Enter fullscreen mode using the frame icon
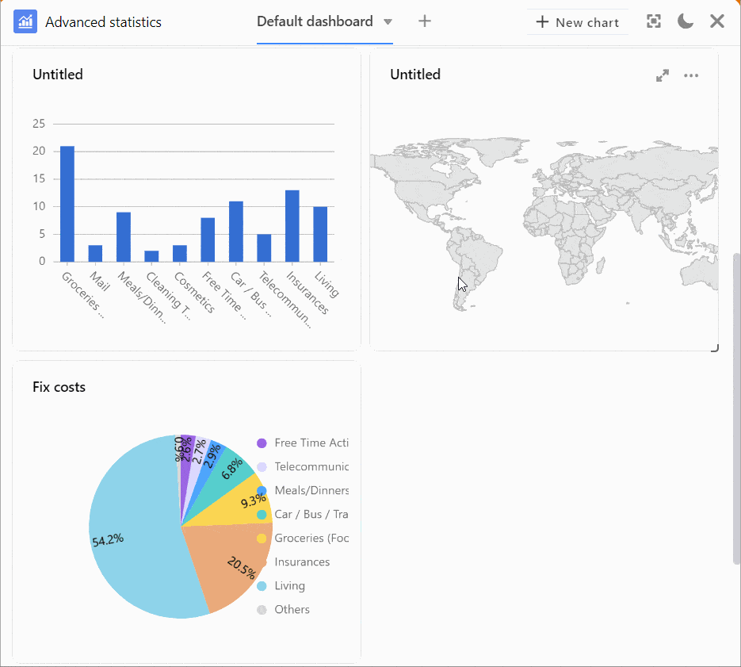The height and width of the screenshot is (667, 741). 654,21
